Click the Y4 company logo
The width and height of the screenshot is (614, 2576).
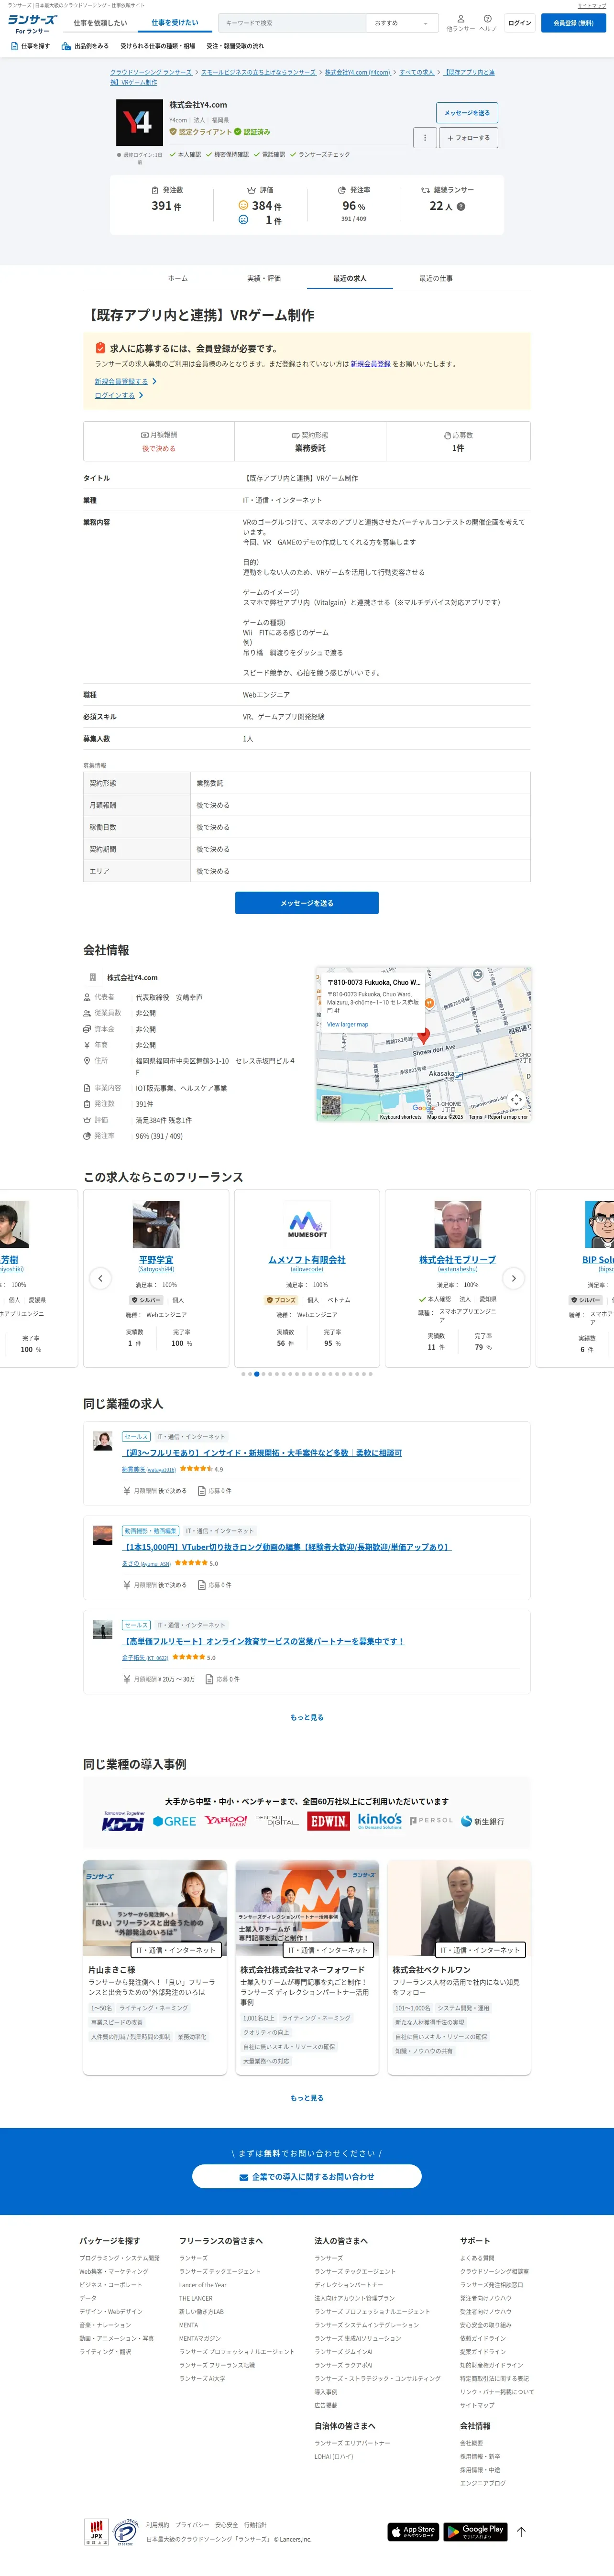click(x=139, y=122)
